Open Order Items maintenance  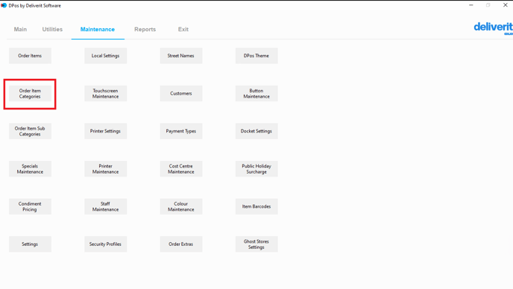[x=30, y=56]
